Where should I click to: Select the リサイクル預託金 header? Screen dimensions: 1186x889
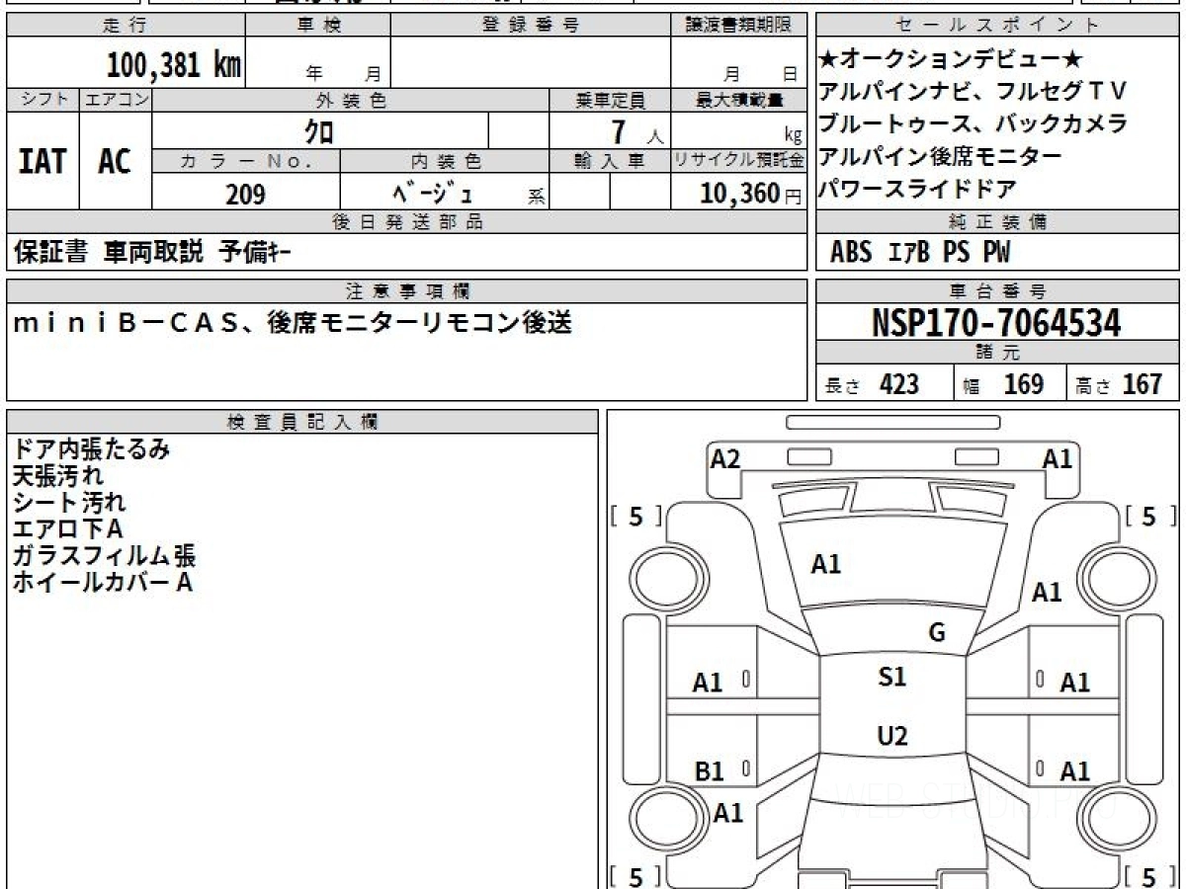tap(738, 161)
